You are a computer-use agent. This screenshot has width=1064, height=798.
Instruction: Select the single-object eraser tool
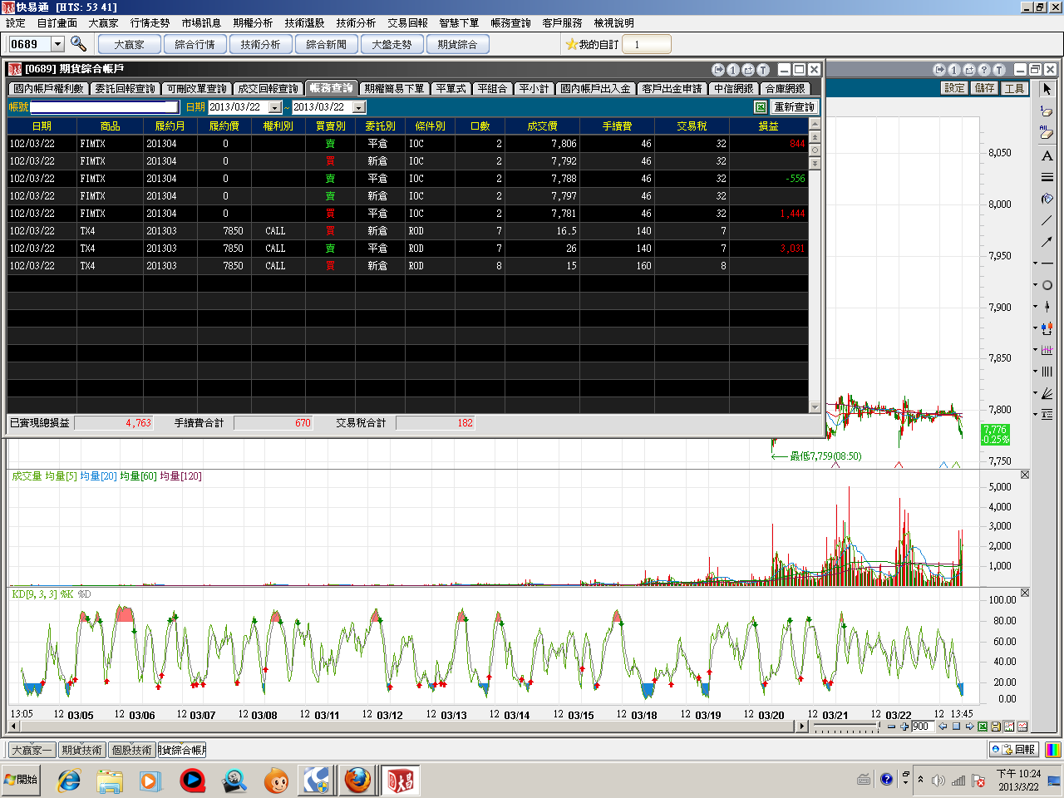(1047, 111)
